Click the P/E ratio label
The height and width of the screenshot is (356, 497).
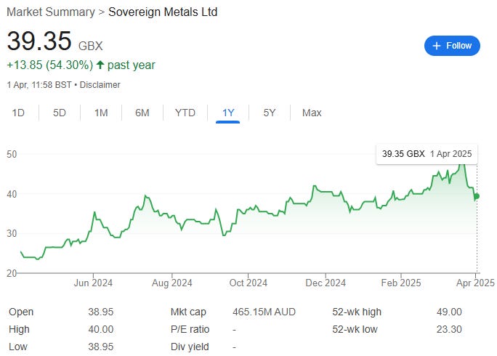pyautogui.click(x=190, y=329)
